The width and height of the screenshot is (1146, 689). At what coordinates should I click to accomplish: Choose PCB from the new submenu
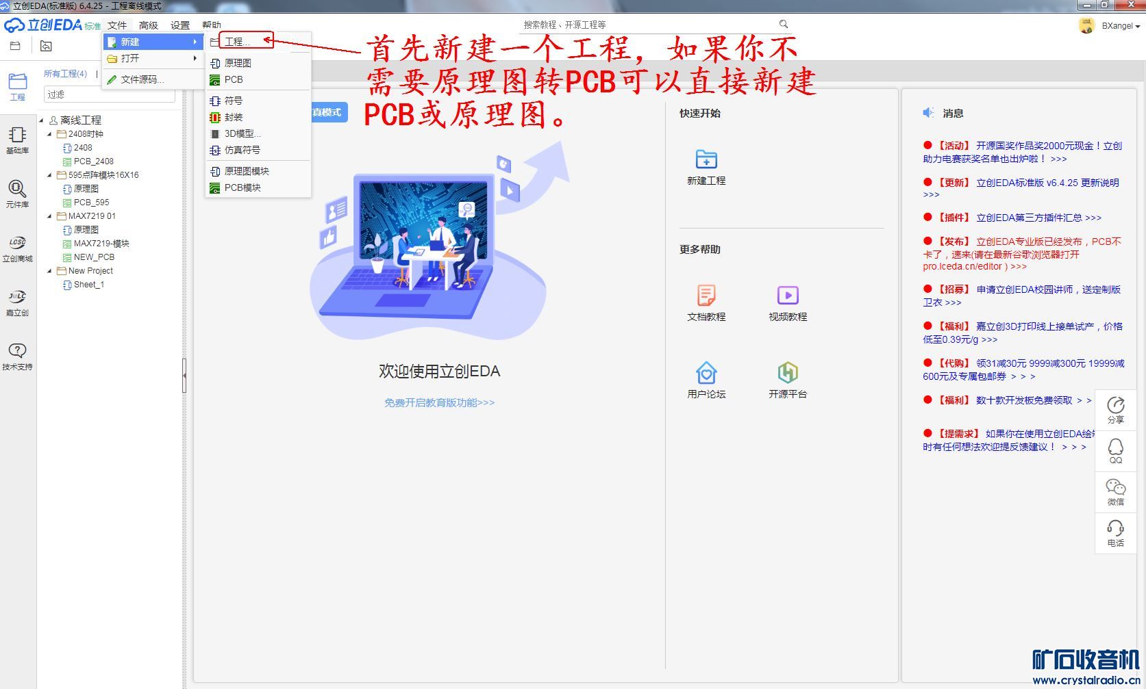(x=259, y=79)
